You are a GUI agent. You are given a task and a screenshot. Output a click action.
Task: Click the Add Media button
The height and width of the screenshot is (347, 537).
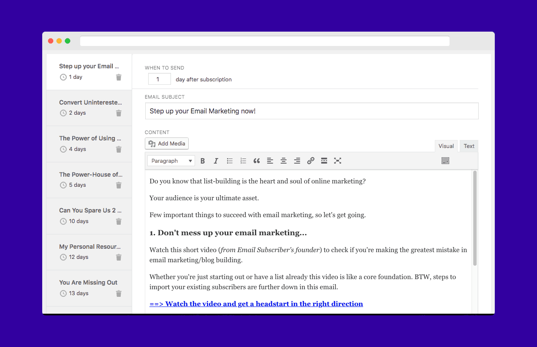167,144
